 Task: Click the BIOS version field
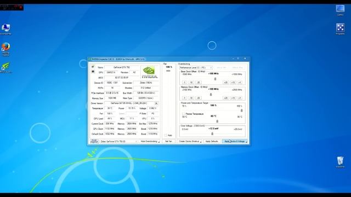[x=122, y=78]
